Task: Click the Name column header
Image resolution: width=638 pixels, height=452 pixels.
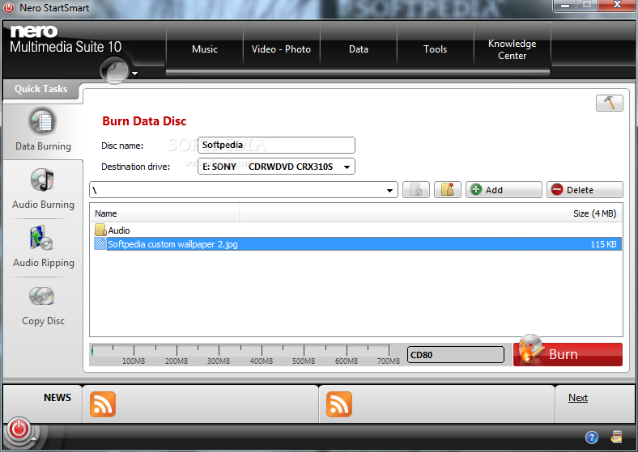Action: click(165, 213)
